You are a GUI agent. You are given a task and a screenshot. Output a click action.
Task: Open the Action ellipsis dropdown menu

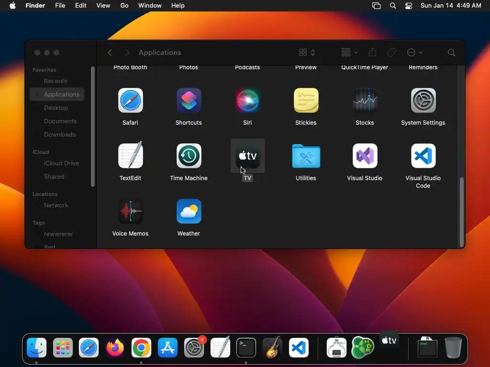(415, 53)
